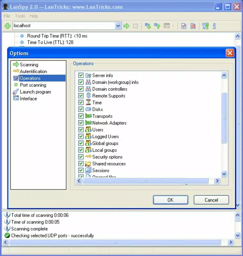
Task: Disable the Remote Supports checkbox
Action: pos(81,95)
